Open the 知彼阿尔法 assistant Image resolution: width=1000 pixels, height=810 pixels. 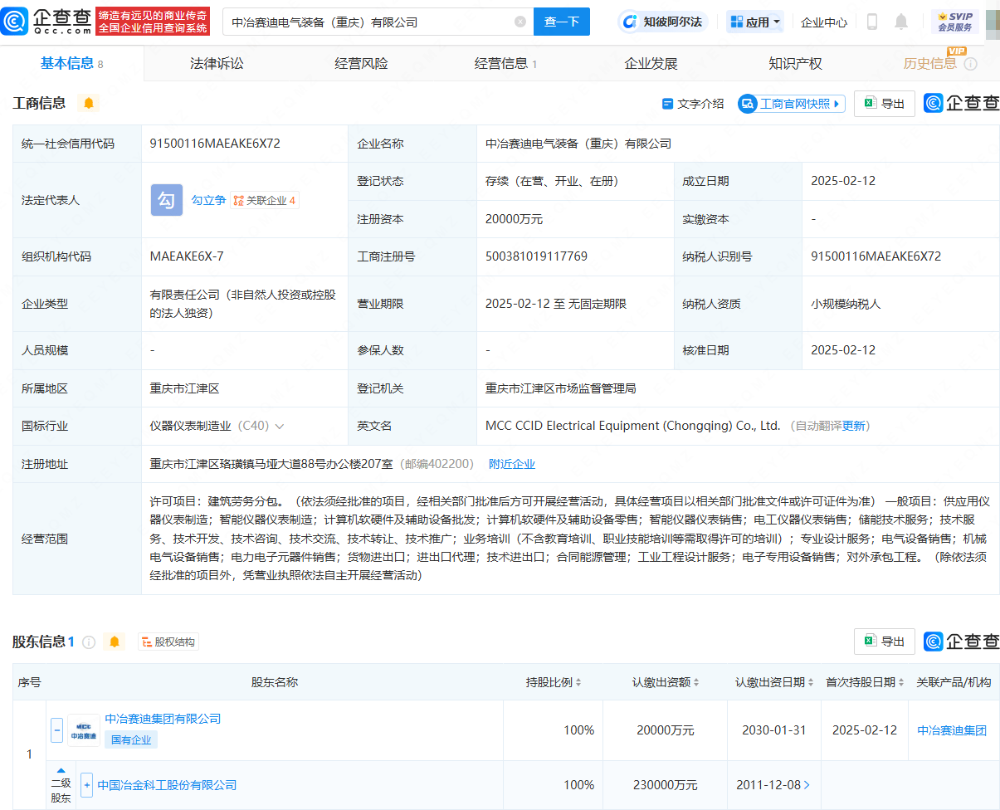click(x=664, y=22)
